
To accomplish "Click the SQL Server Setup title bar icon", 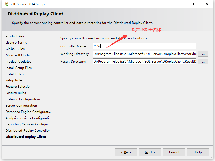I will click(6, 4).
